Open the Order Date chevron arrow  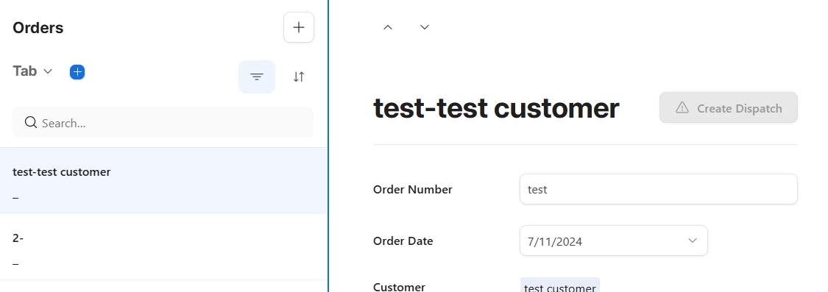(x=693, y=241)
